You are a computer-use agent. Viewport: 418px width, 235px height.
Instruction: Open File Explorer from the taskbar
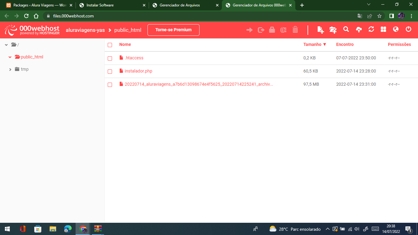53,229
